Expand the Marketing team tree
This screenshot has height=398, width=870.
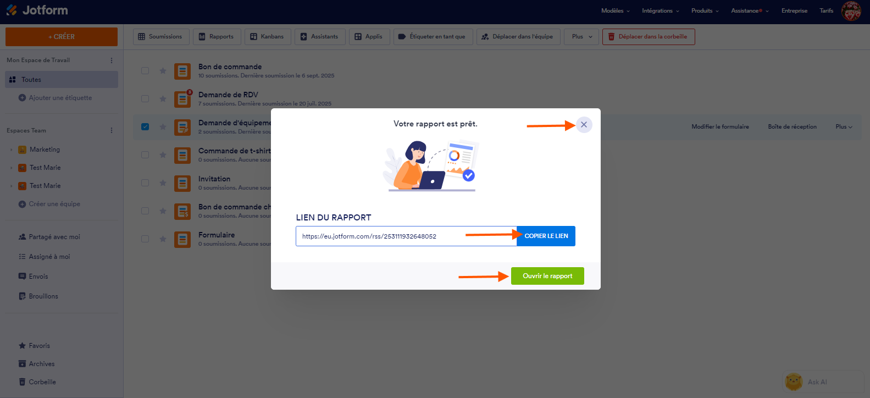[11, 150]
